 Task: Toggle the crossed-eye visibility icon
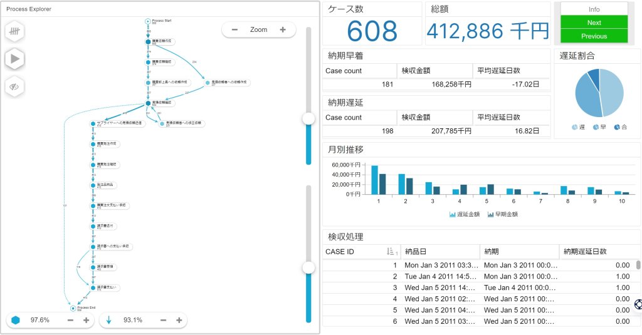tap(14, 86)
